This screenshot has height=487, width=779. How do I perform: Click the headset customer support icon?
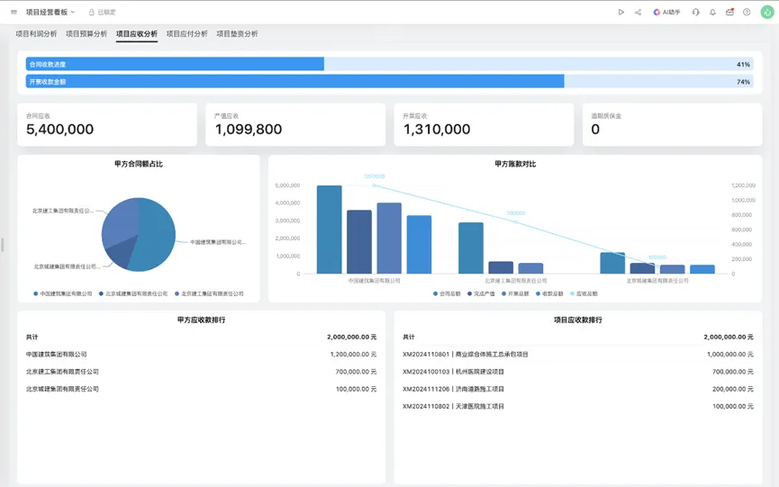click(x=696, y=13)
